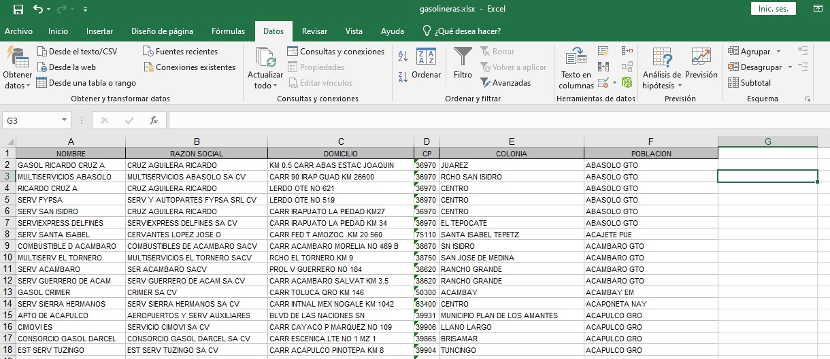830x359 pixels.
Task: Click the Quitar duplicados icon
Action: 603,67
